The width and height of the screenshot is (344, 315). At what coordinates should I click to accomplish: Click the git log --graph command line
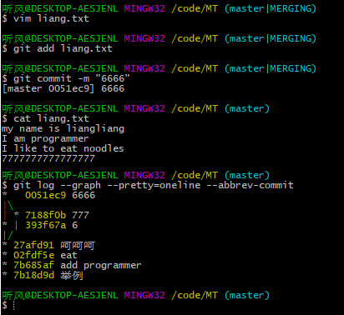pyautogui.click(x=154, y=185)
